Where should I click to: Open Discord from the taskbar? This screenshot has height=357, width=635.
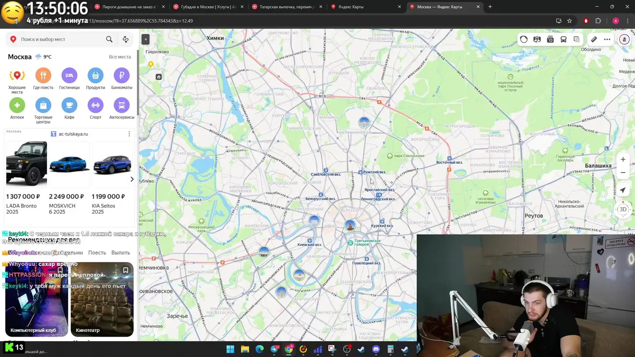pyautogui.click(x=376, y=349)
